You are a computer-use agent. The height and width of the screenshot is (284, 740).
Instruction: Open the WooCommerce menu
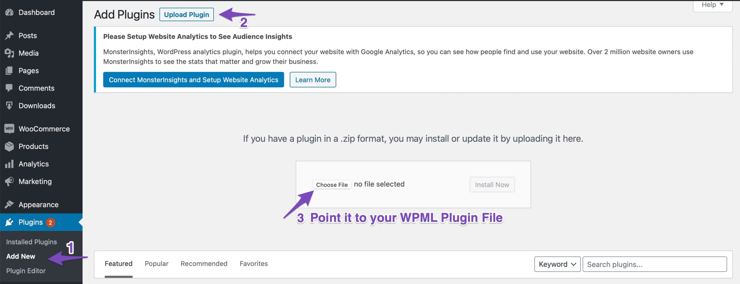pos(44,129)
